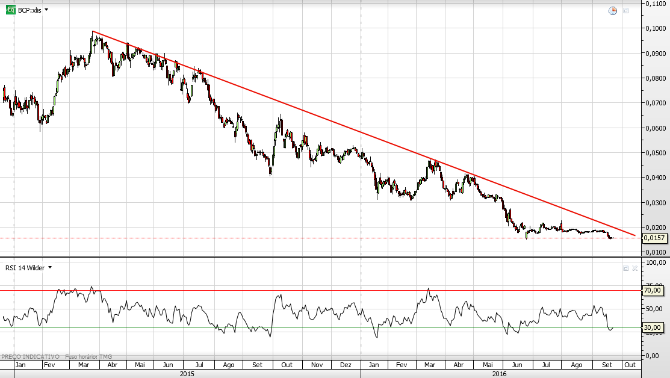Click the clock delayed-data icon
Image resolution: width=670 pixels, height=378 pixels.
coord(613,11)
